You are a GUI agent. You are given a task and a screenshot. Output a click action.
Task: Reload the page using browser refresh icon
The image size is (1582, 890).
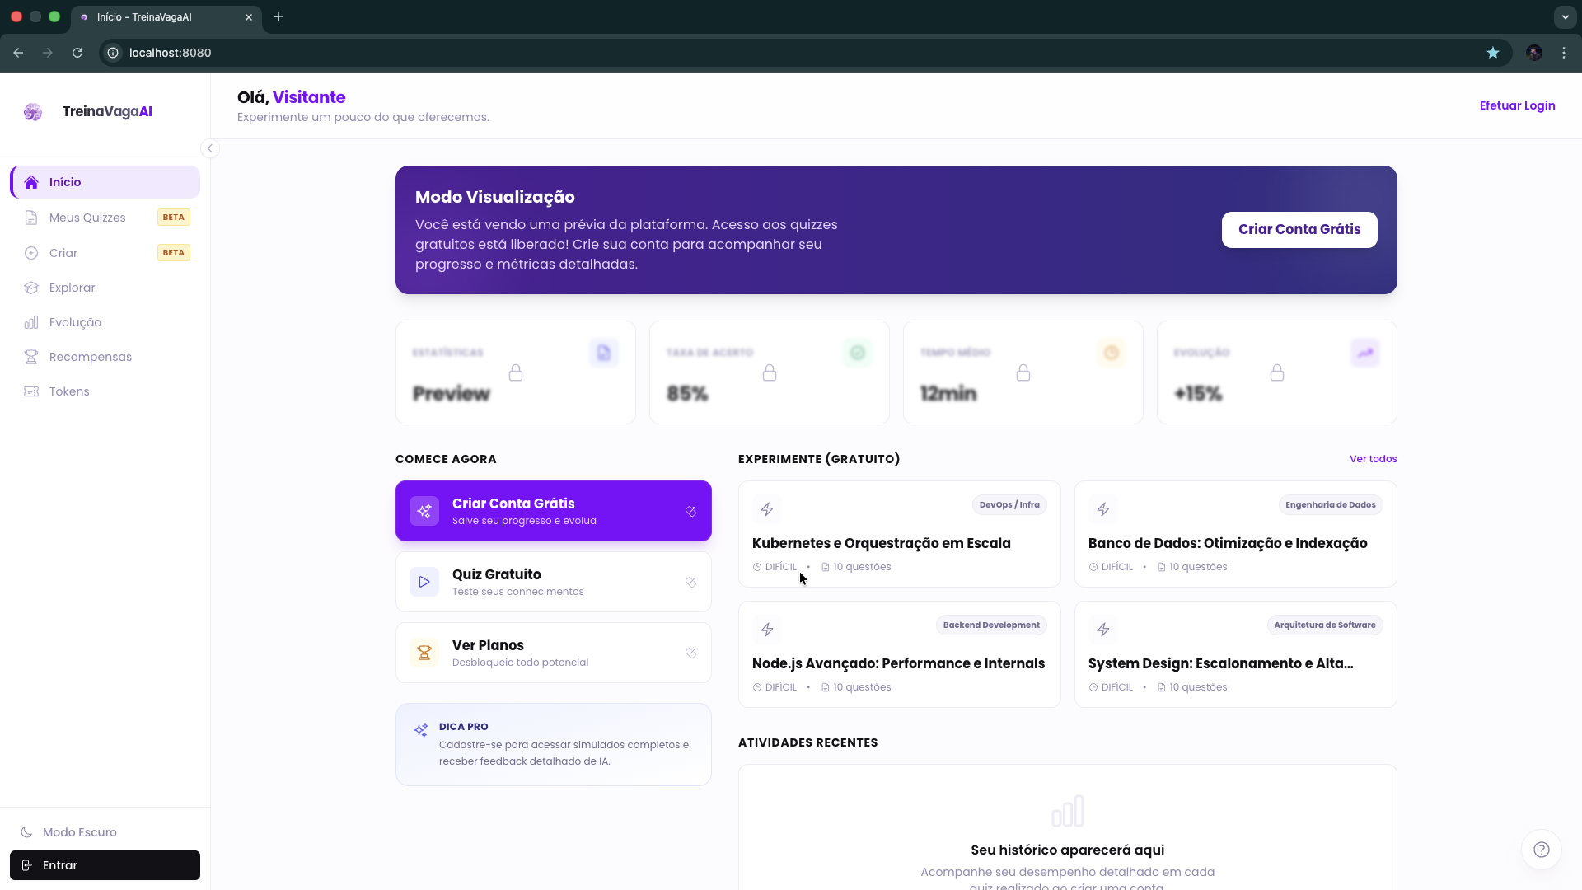(77, 53)
